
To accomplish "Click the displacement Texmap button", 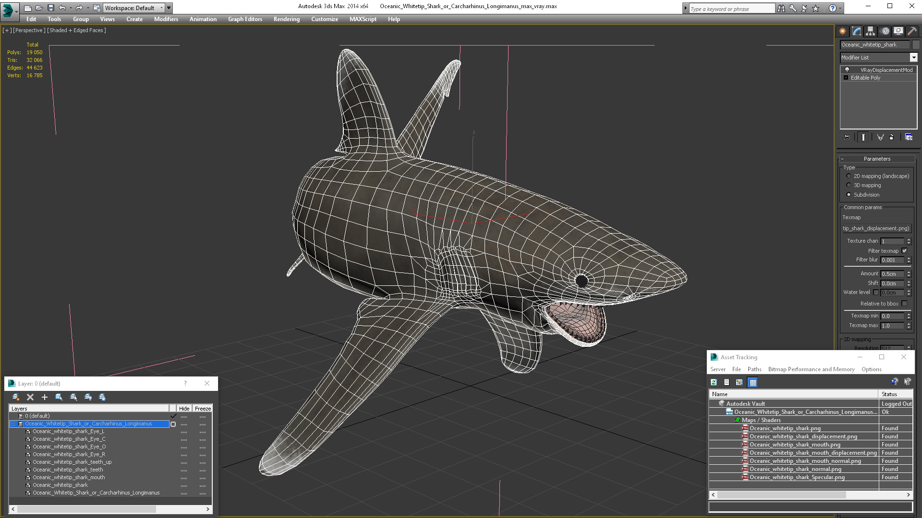I will point(876,228).
